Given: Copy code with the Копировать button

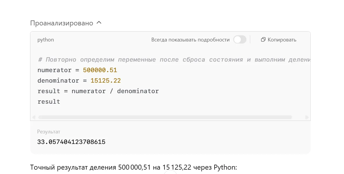Looking at the screenshot, I should click(279, 40).
